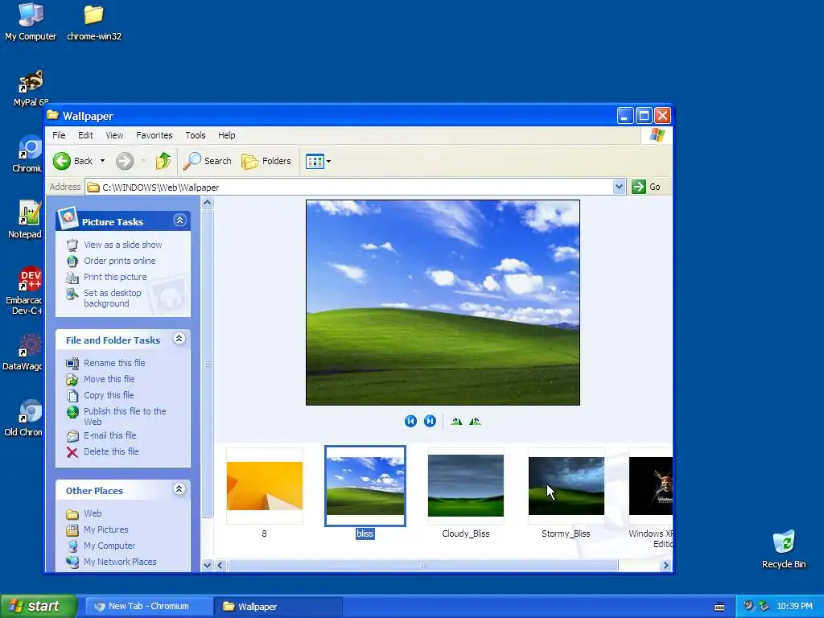Toggle the Folders tree pane
Viewport: 824px width, 618px height.
(266, 161)
